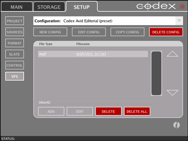Switch to the MAIN tab
The image size is (188, 141).
pos(17,7)
